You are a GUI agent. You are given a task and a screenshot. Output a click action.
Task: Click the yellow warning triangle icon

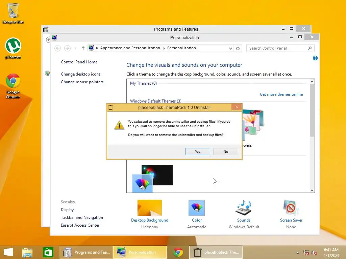[119, 125]
